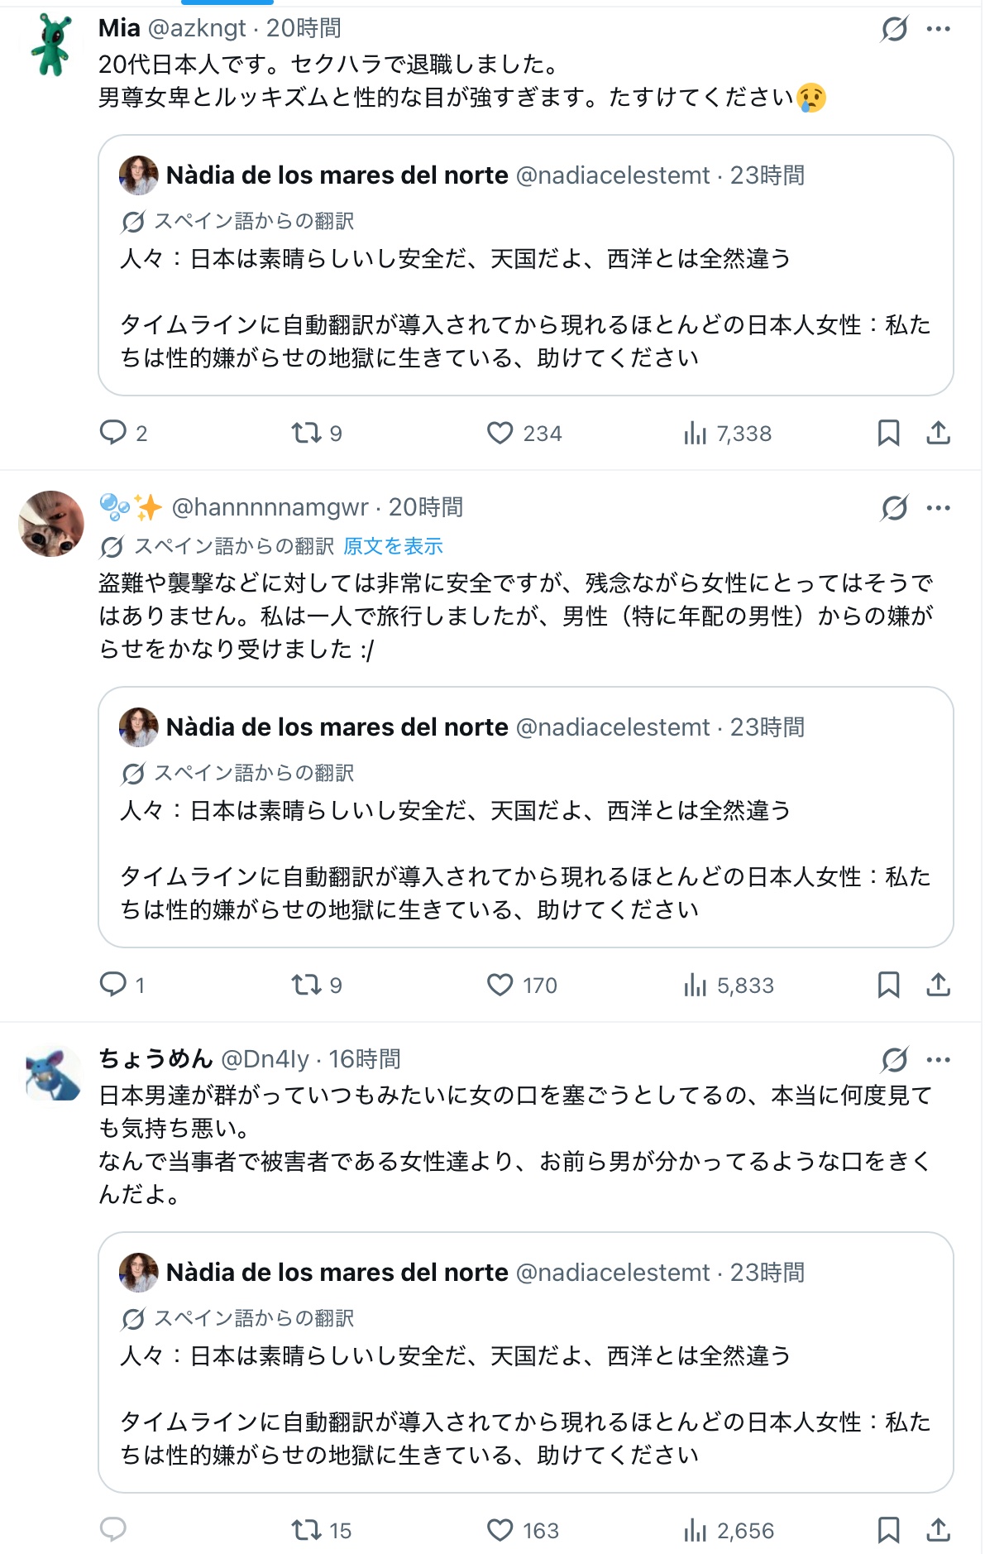Open Grok icon on Mia's post

point(894,29)
